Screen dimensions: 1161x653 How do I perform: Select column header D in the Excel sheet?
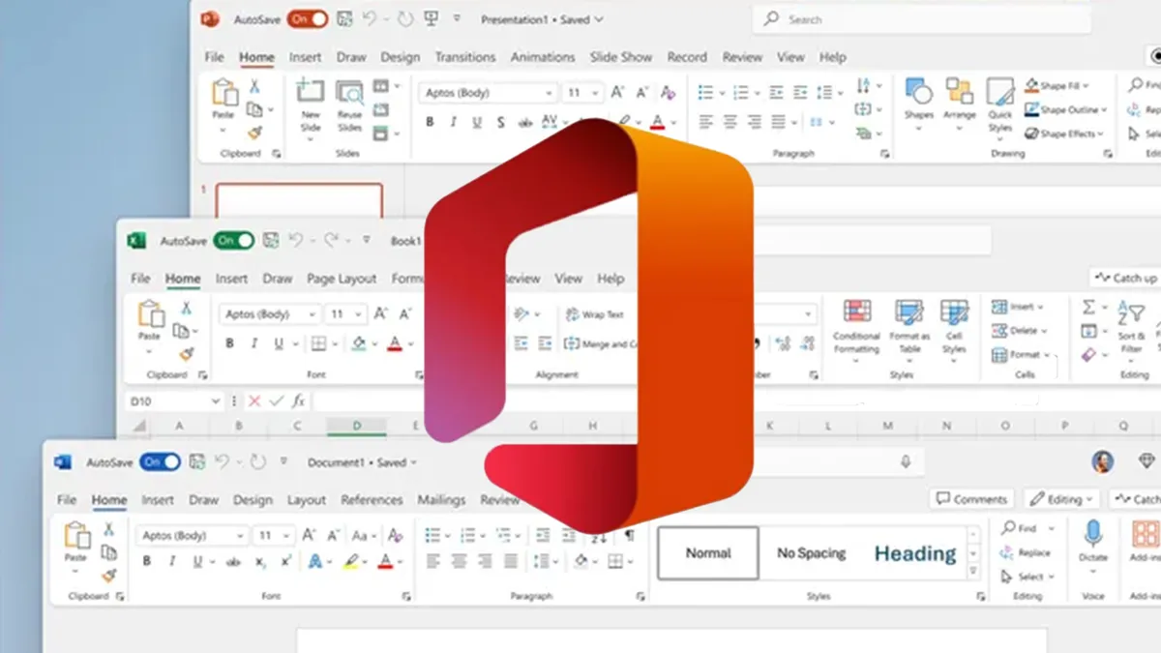(x=356, y=426)
